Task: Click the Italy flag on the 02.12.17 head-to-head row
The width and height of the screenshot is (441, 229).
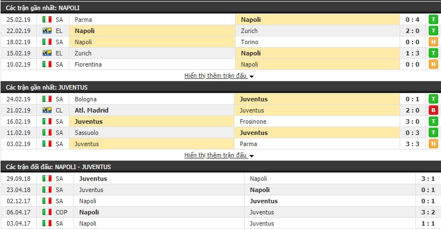Action: pos(47,201)
